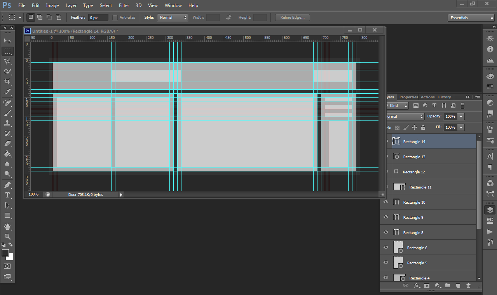Select the Hand tool

[7, 226]
